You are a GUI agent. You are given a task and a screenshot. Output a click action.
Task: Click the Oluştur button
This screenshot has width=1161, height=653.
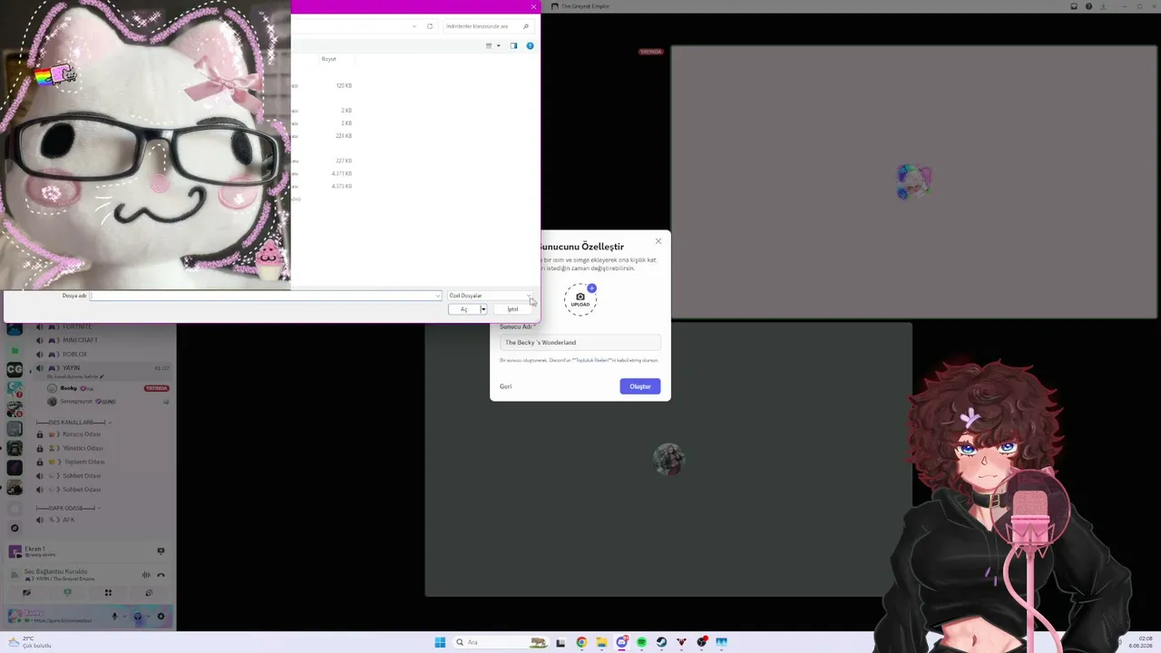640,386
